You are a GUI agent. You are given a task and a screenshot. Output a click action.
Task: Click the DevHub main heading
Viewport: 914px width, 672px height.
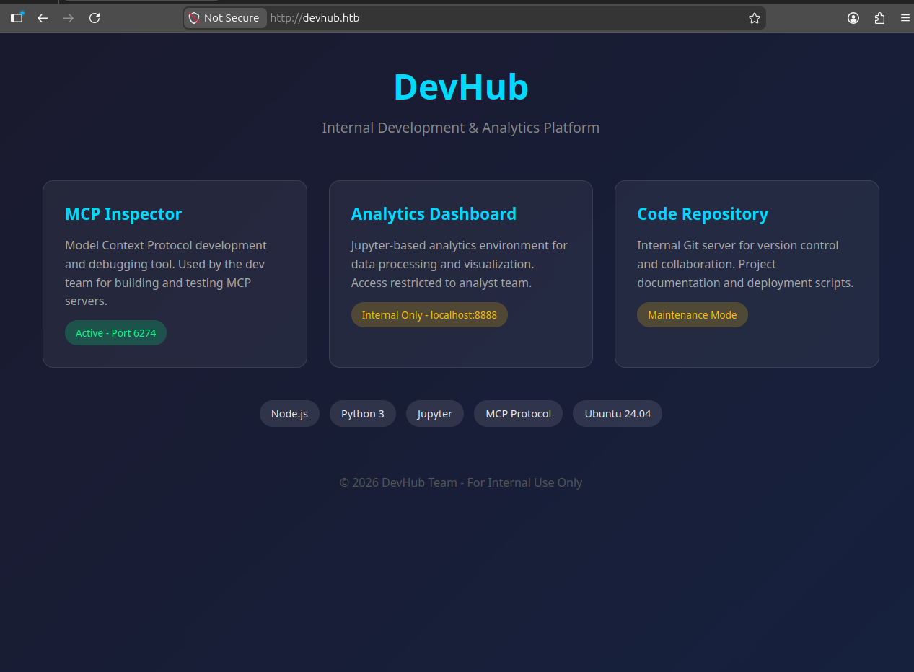click(461, 87)
